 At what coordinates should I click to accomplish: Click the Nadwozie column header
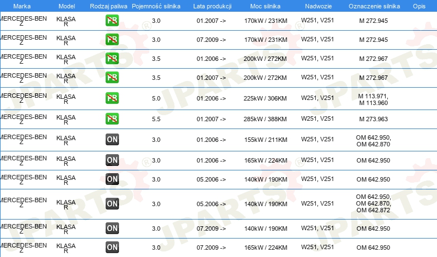[319, 6]
